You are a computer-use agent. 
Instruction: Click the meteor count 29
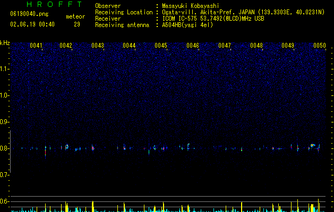[x=77, y=24]
